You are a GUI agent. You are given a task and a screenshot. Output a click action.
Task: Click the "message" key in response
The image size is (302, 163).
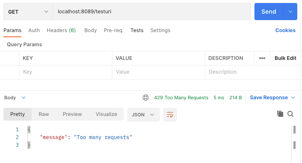click(54, 137)
